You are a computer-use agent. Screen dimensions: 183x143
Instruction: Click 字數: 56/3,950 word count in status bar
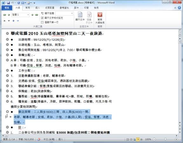pos(26,139)
